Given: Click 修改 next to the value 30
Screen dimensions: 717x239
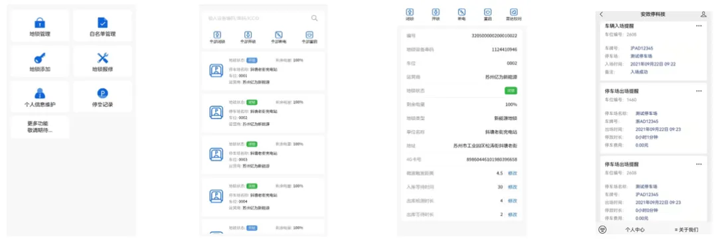Looking at the screenshot, I should (513, 187).
